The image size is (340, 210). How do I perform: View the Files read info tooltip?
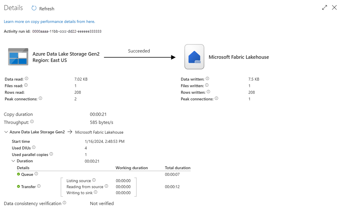[x=26, y=85]
